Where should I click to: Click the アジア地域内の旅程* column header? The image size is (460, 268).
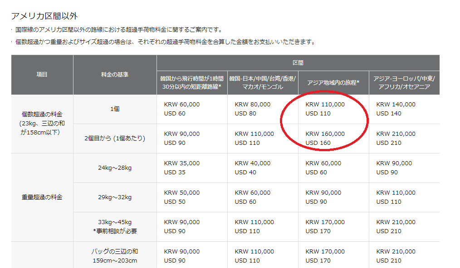(x=333, y=82)
